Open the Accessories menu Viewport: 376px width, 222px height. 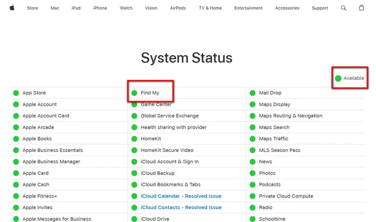click(x=287, y=8)
